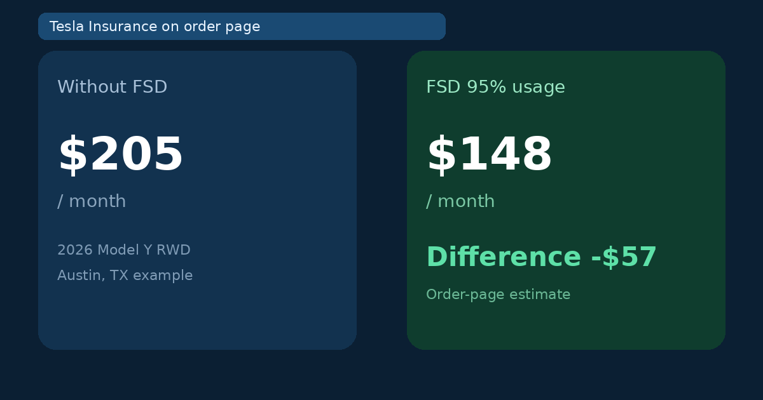
Task: Click the dollar sign in $148
Action: tap(441, 156)
